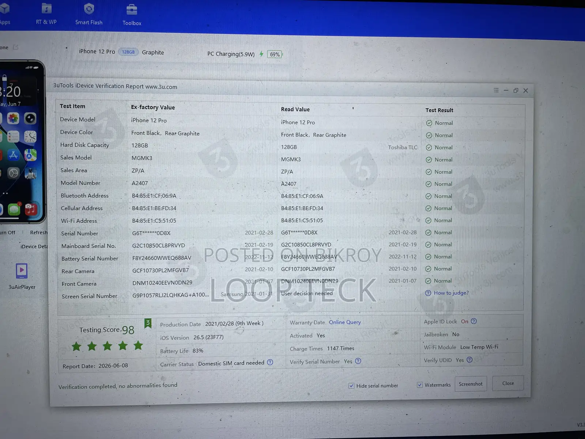Toggle the Watermarks checkbox
This screenshot has height=439, width=585.
click(x=420, y=385)
